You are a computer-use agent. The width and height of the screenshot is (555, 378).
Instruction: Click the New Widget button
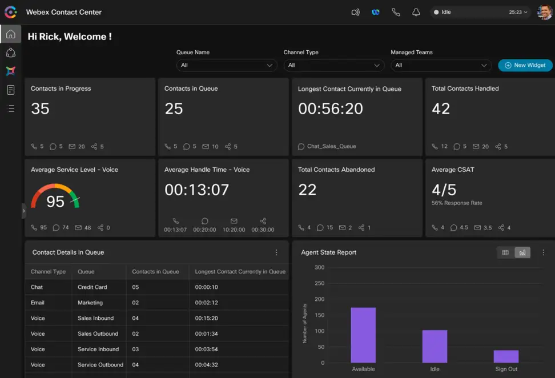click(525, 65)
